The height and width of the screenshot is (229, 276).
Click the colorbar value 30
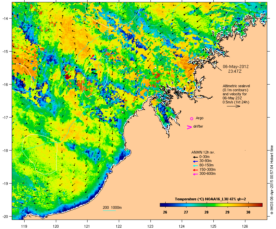[248, 212]
